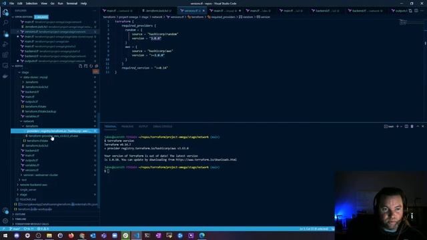
Task: Split the terminal panel
Action: (406, 127)
